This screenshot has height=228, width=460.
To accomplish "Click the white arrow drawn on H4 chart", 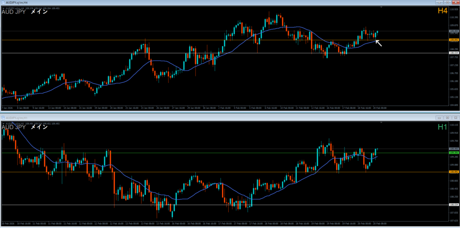I will pos(379,43).
